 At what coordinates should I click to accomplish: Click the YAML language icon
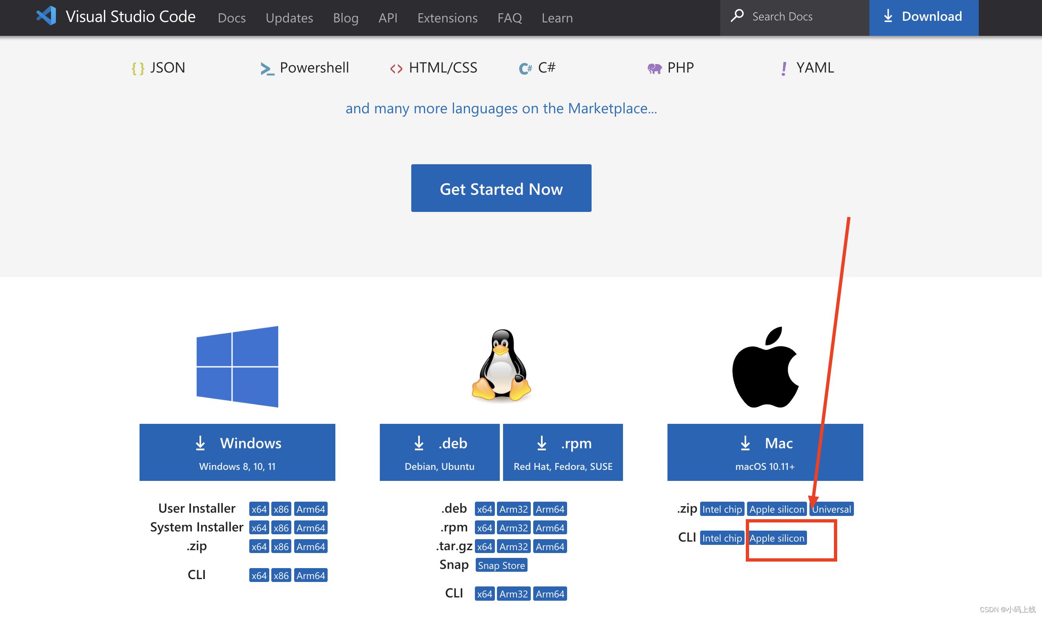tap(783, 68)
